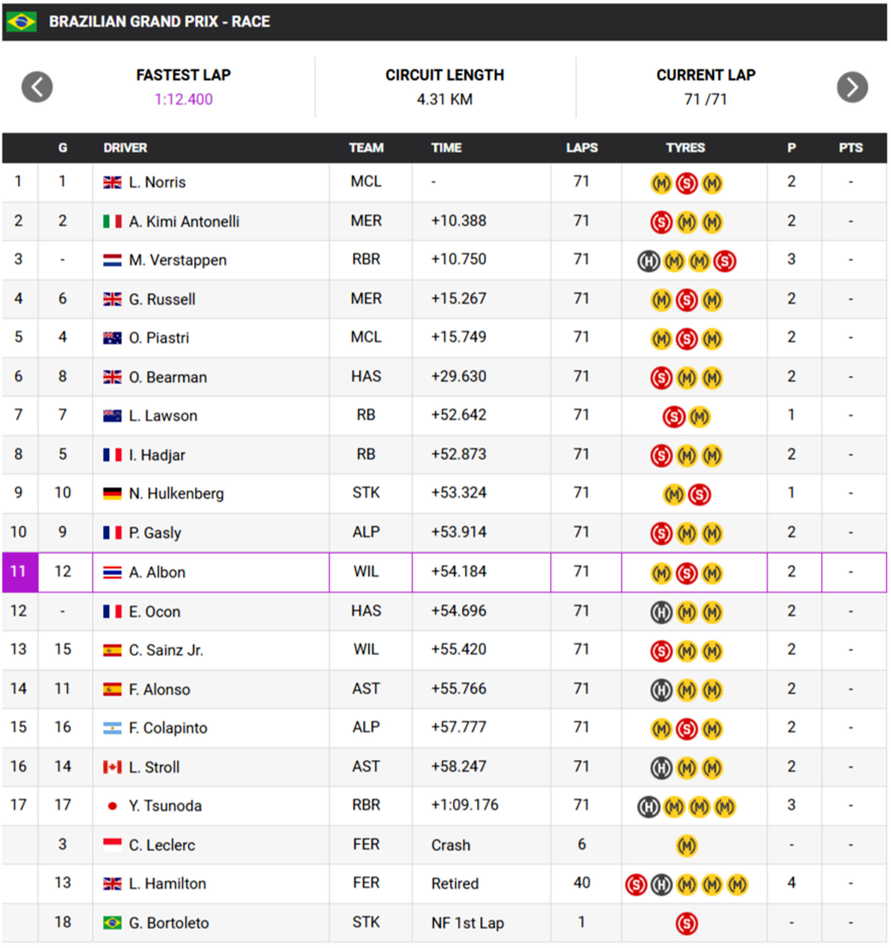Image resolution: width=891 pixels, height=948 pixels.
Task: Click the previous arrow beside Fastest Lap
Action: click(x=37, y=87)
